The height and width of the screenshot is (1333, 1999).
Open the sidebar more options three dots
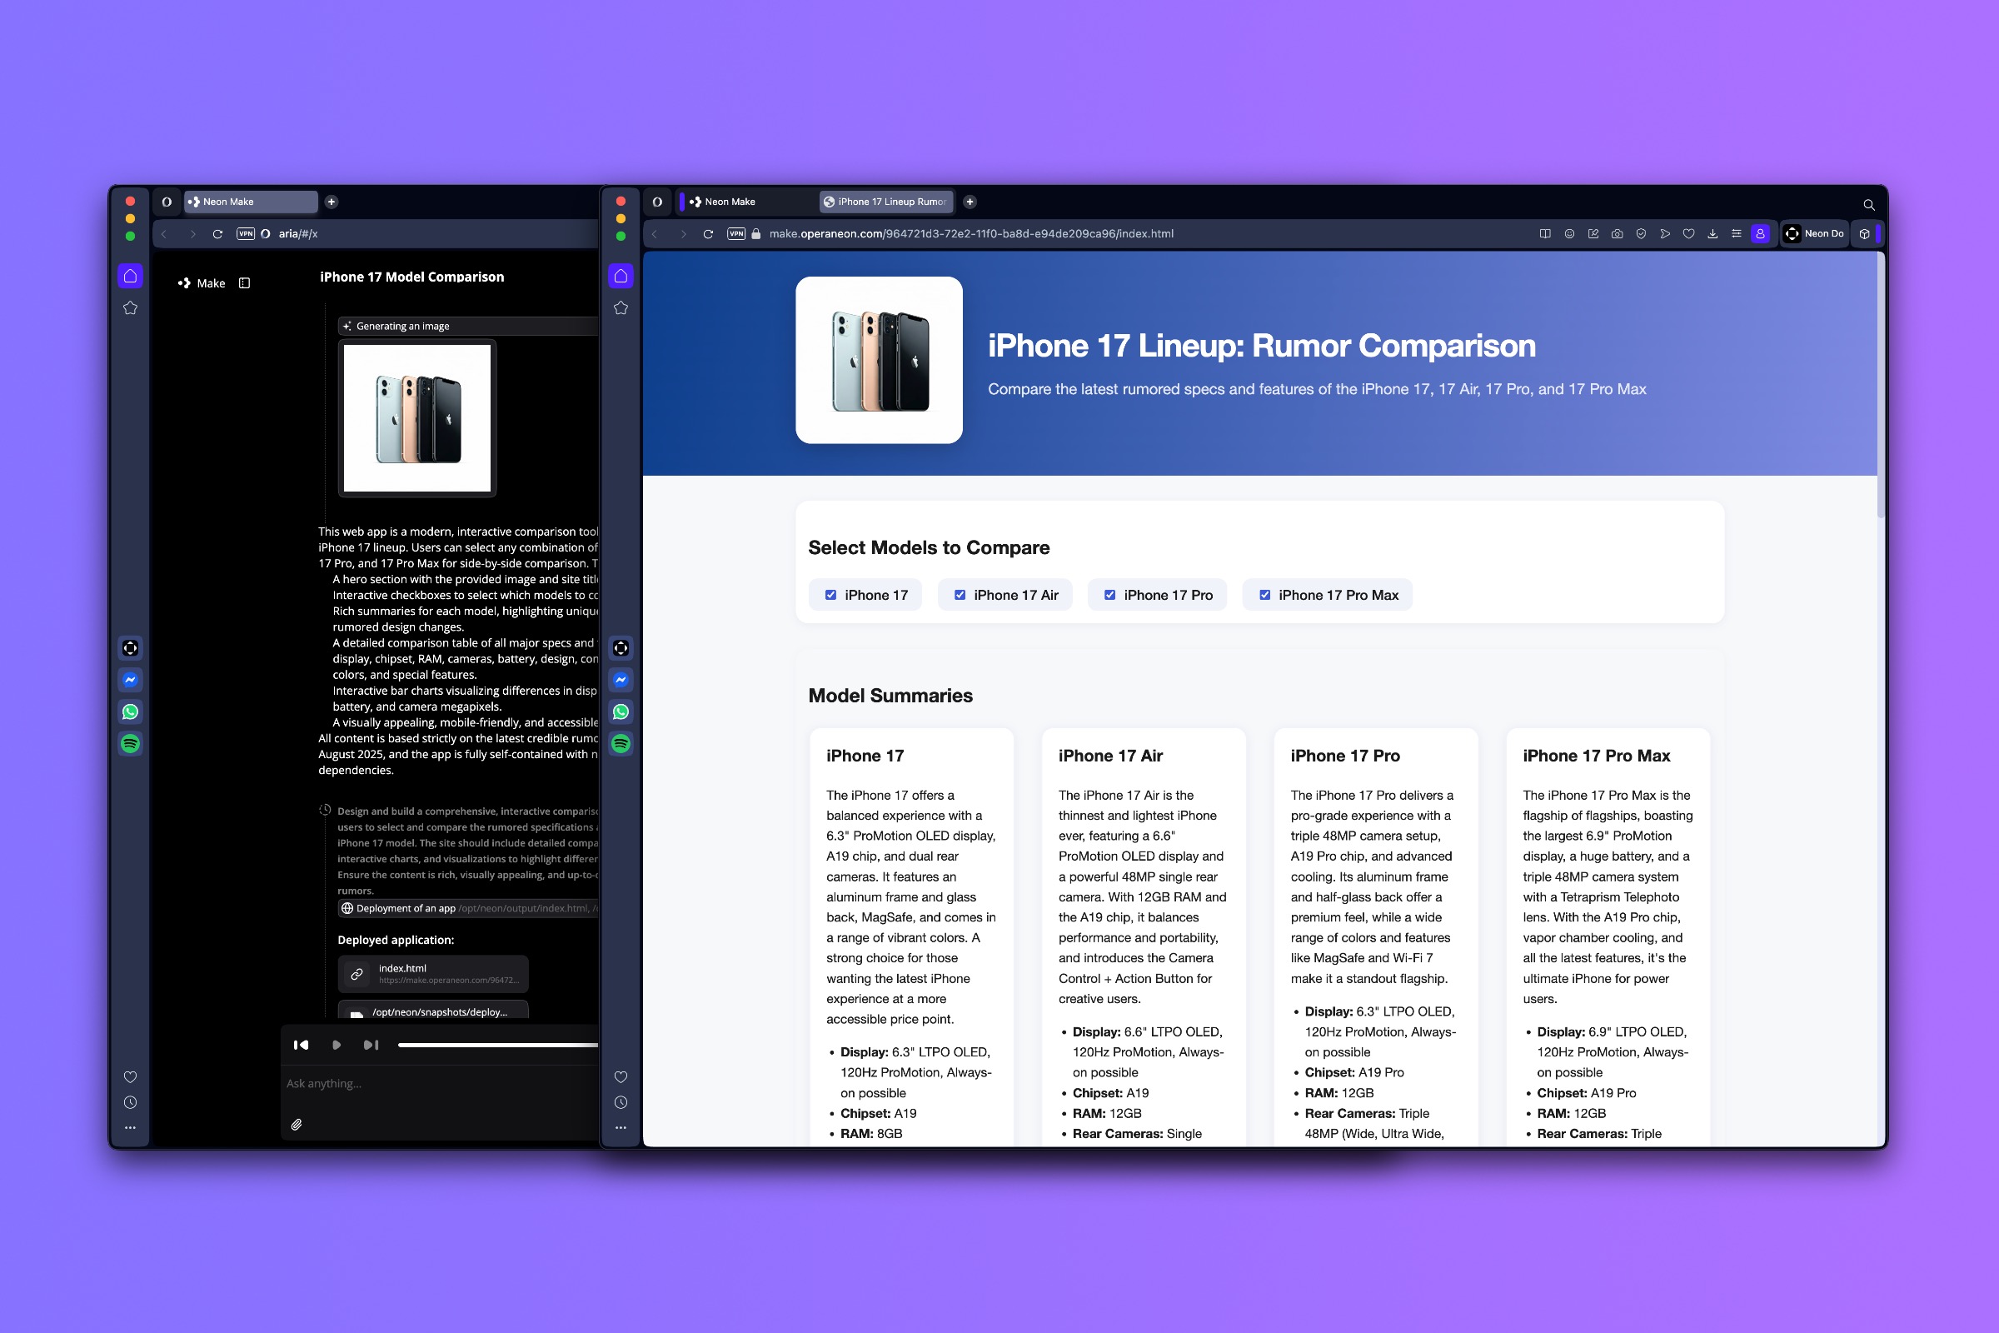pos(130,1128)
